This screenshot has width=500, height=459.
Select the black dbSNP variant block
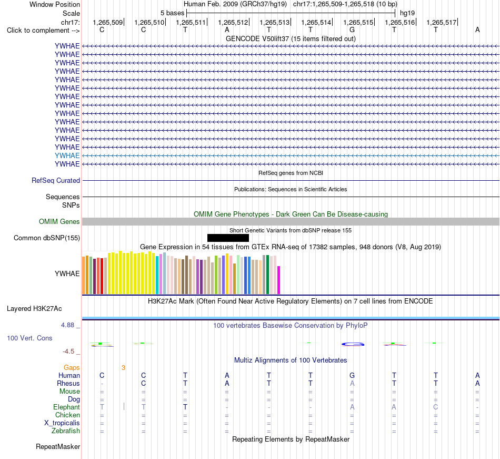(228, 238)
